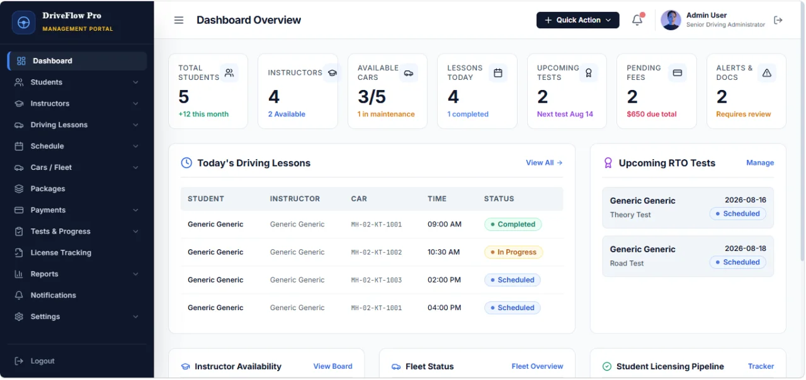Open License Tracking in the sidebar
This screenshot has width=806, height=380.
tap(77, 253)
